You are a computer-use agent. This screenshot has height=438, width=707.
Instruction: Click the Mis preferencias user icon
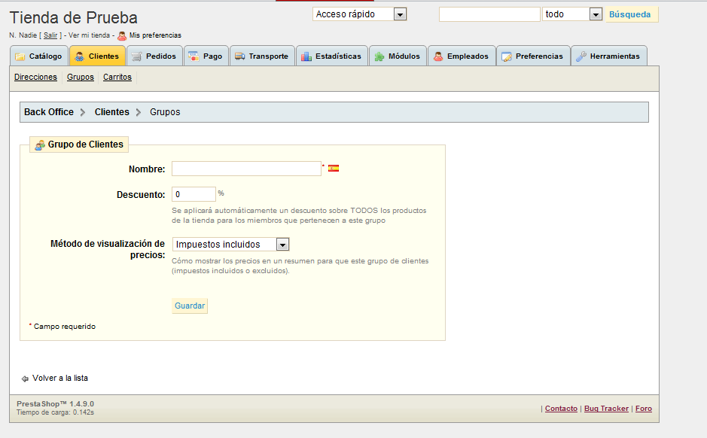tap(122, 35)
